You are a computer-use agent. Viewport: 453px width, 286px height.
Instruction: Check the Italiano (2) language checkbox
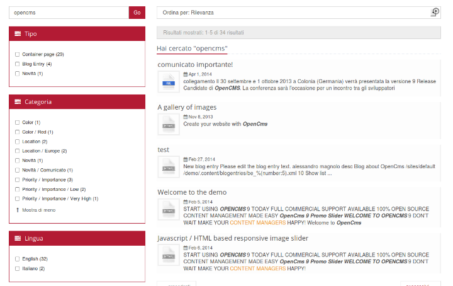click(x=18, y=268)
